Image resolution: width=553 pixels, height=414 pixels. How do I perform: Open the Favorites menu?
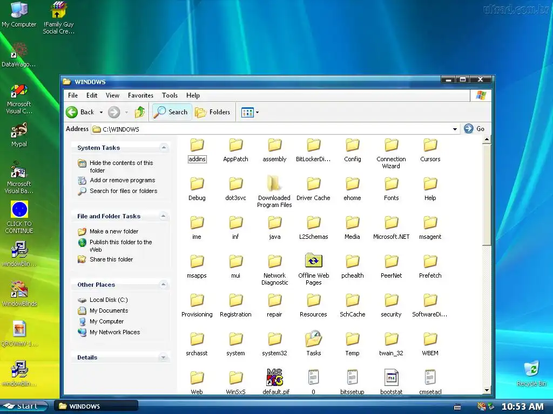140,95
